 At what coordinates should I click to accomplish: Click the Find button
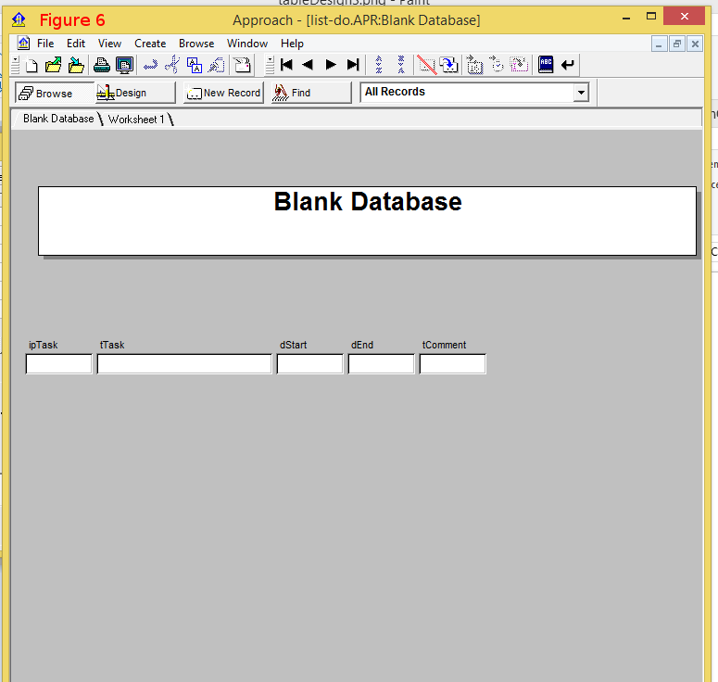point(311,93)
